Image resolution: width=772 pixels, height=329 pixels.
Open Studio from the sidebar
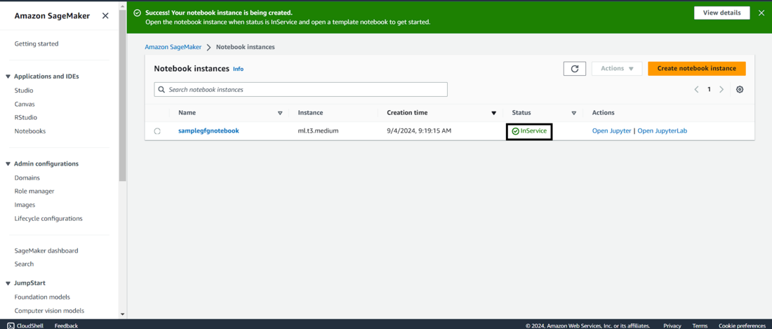click(24, 90)
